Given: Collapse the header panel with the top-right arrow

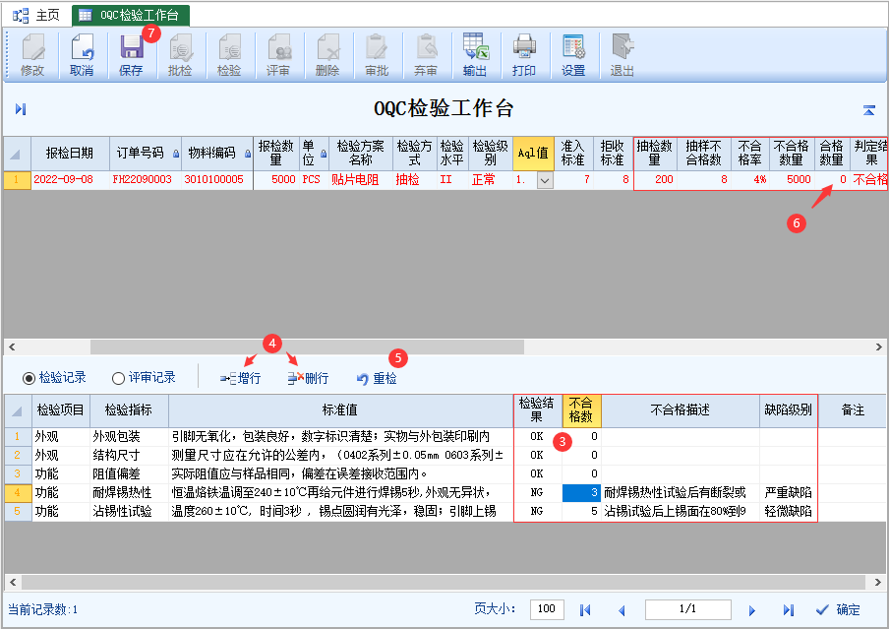Looking at the screenshot, I should coord(869,110).
